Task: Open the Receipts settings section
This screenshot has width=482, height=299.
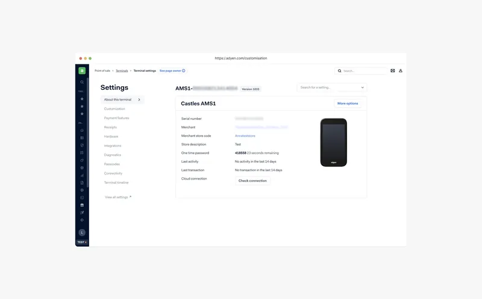Action: coord(110,127)
